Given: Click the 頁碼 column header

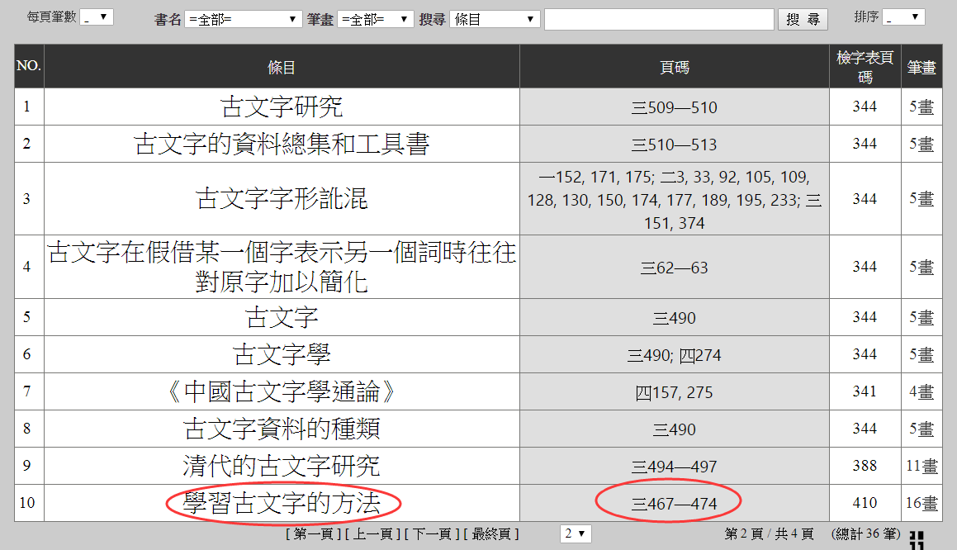Looking at the screenshot, I should pos(675,67).
